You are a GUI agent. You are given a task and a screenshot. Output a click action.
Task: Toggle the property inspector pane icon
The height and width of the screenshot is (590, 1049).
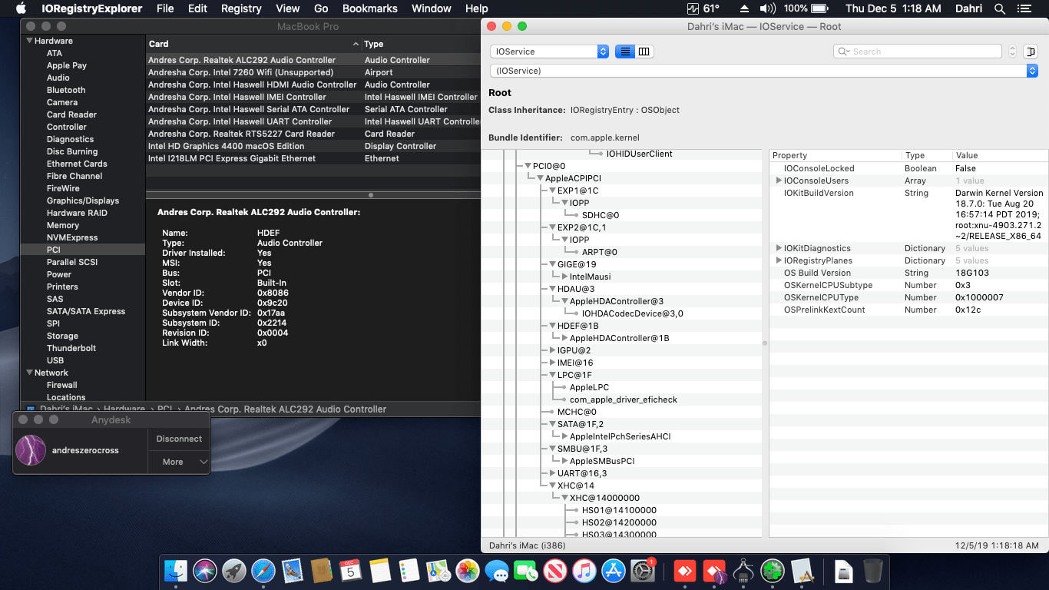click(x=1030, y=51)
